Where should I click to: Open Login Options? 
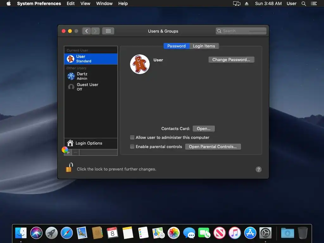(91, 143)
